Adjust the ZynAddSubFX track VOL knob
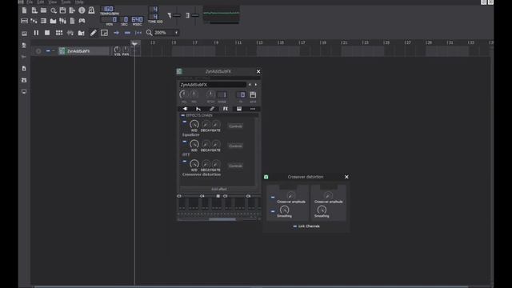 pyautogui.click(x=117, y=50)
